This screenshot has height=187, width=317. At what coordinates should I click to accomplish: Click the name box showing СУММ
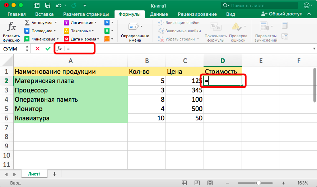(13, 49)
